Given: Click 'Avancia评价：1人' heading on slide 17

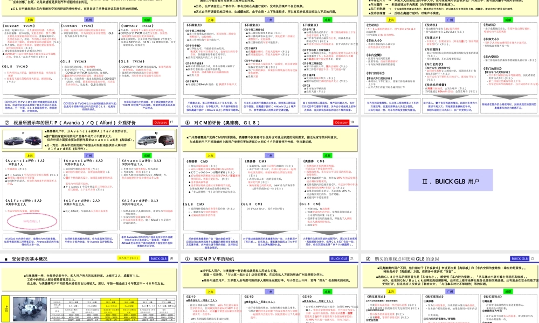Looking at the screenshot, I should tap(25, 160).
